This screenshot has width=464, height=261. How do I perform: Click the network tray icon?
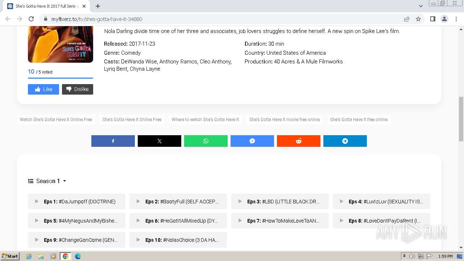pyautogui.click(x=421, y=256)
